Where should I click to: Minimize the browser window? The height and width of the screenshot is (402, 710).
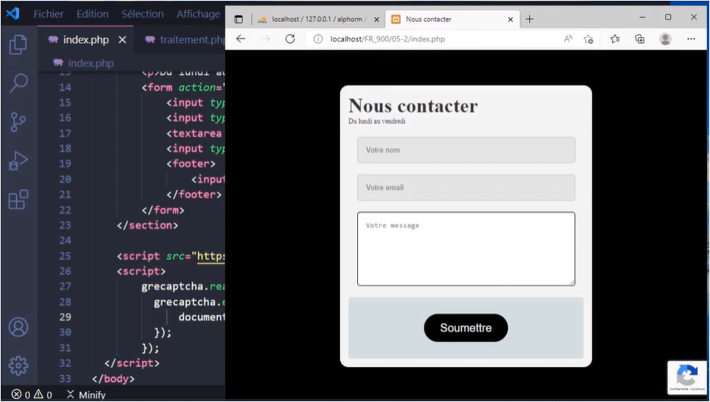click(642, 17)
